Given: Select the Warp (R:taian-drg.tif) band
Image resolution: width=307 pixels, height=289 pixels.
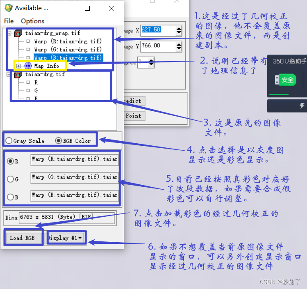Looking at the screenshot, I should point(68,41).
